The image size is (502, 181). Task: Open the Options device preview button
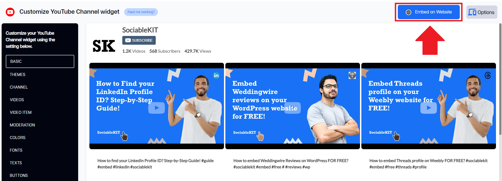(x=482, y=12)
